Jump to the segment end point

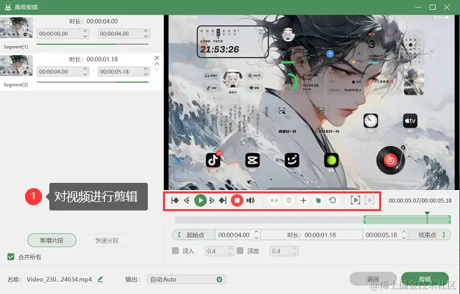tap(223, 201)
